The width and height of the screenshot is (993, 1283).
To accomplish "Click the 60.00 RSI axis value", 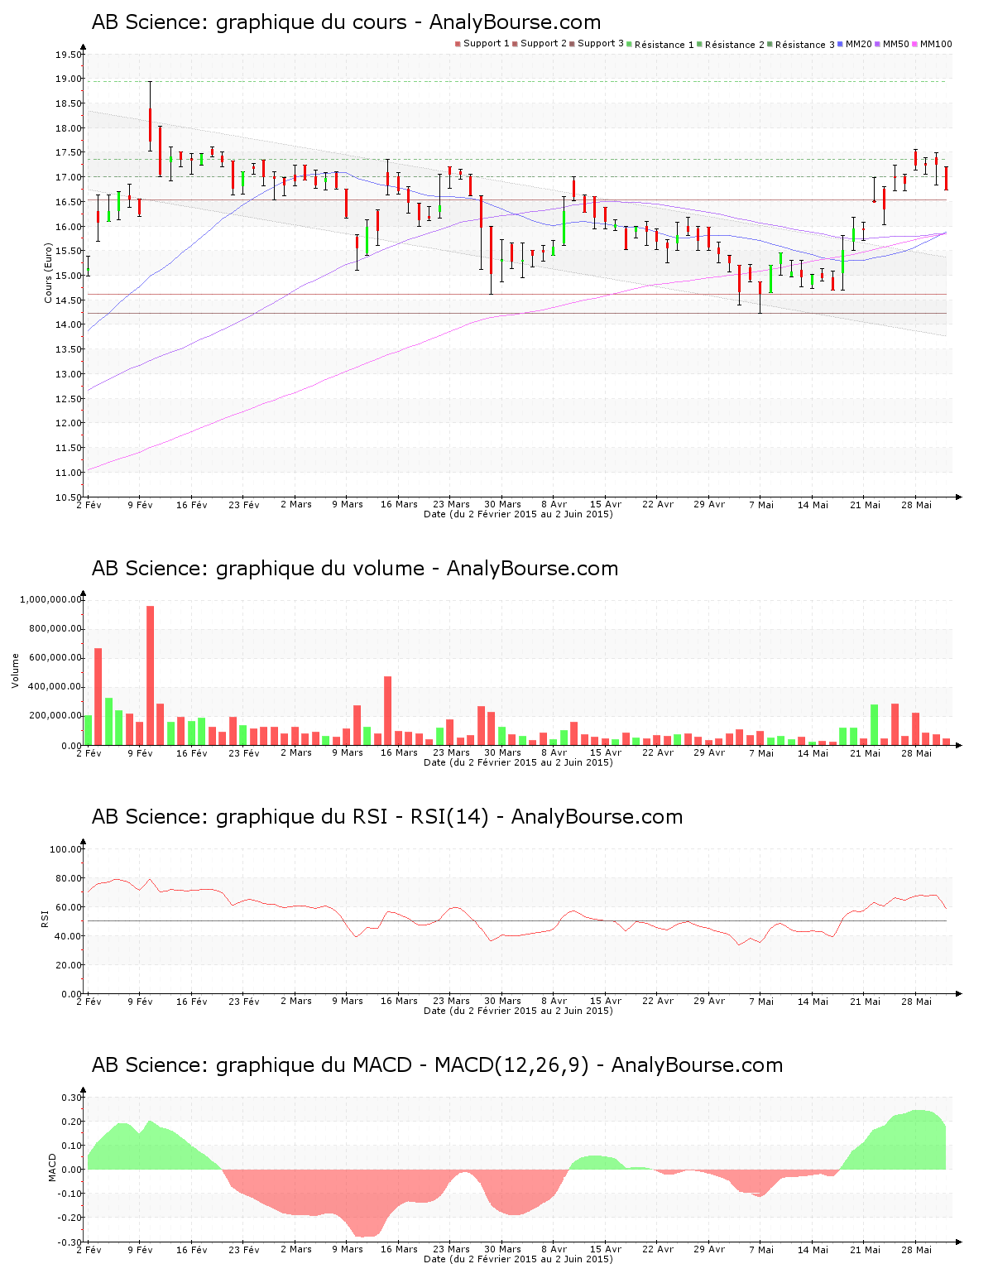I will point(69,907).
